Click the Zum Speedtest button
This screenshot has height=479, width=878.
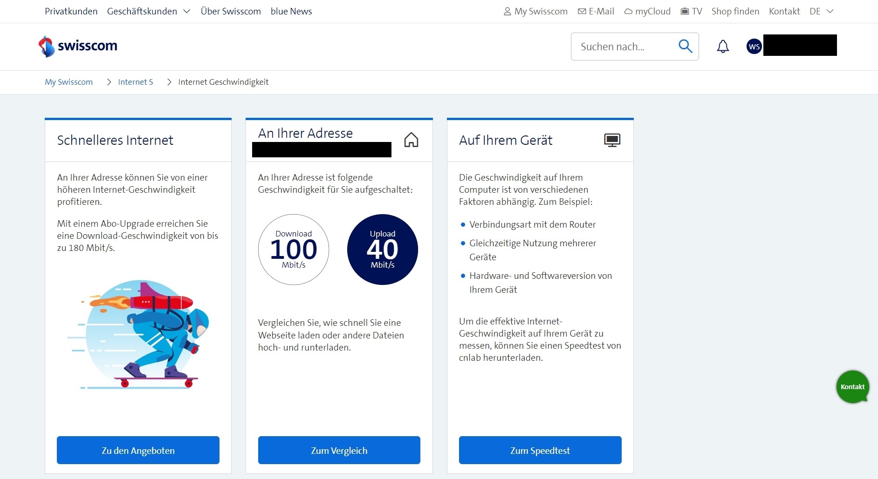(540, 450)
